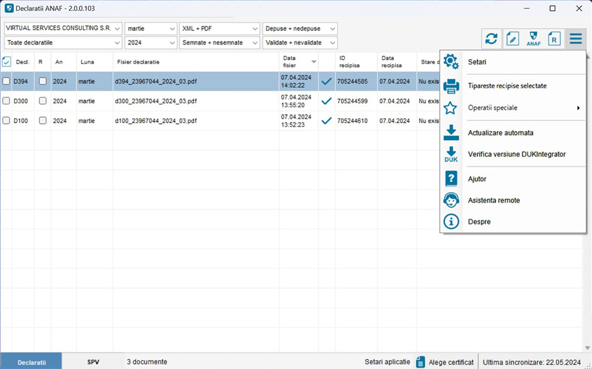Click the refresh/synchronize toolbar icon

[492, 38]
